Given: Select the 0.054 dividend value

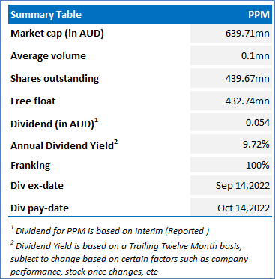Looking at the screenshot, I should pyautogui.click(x=231, y=122).
